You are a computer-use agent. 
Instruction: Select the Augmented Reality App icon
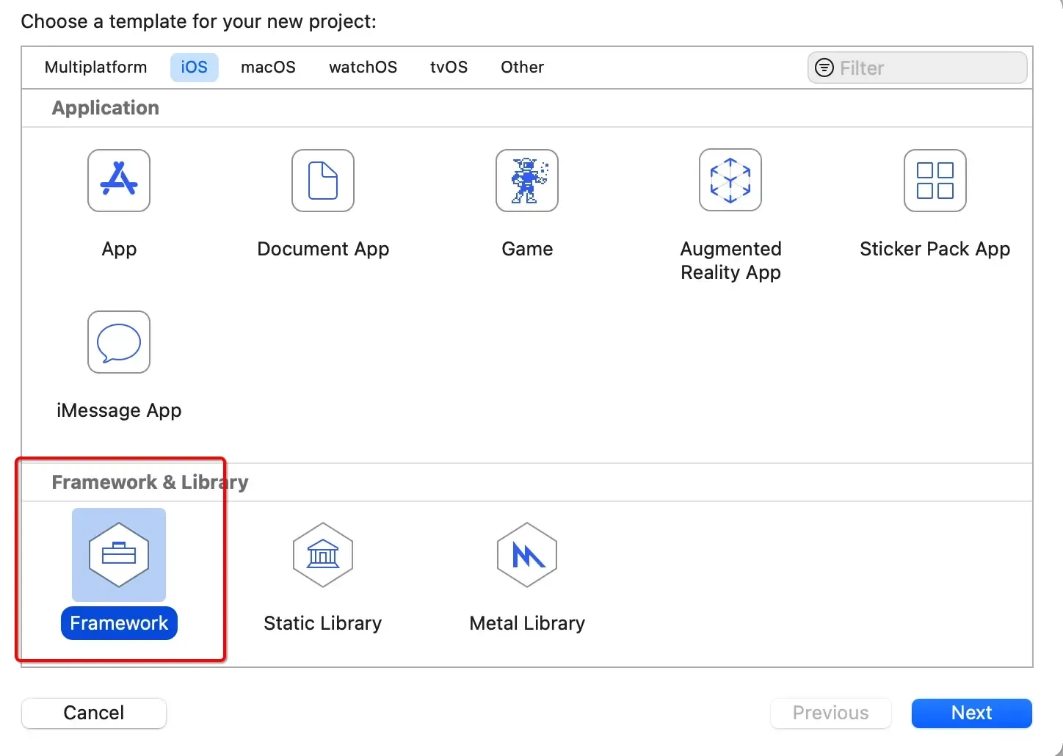click(730, 181)
